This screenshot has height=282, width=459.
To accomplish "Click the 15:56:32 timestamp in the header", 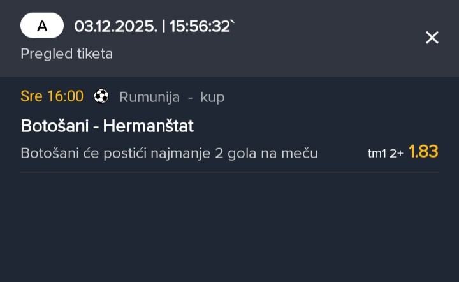I will [x=200, y=26].
